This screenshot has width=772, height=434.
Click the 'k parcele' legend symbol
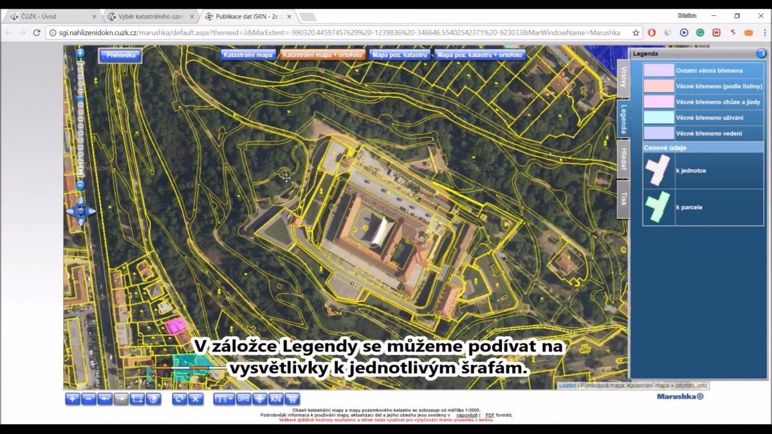coord(658,207)
